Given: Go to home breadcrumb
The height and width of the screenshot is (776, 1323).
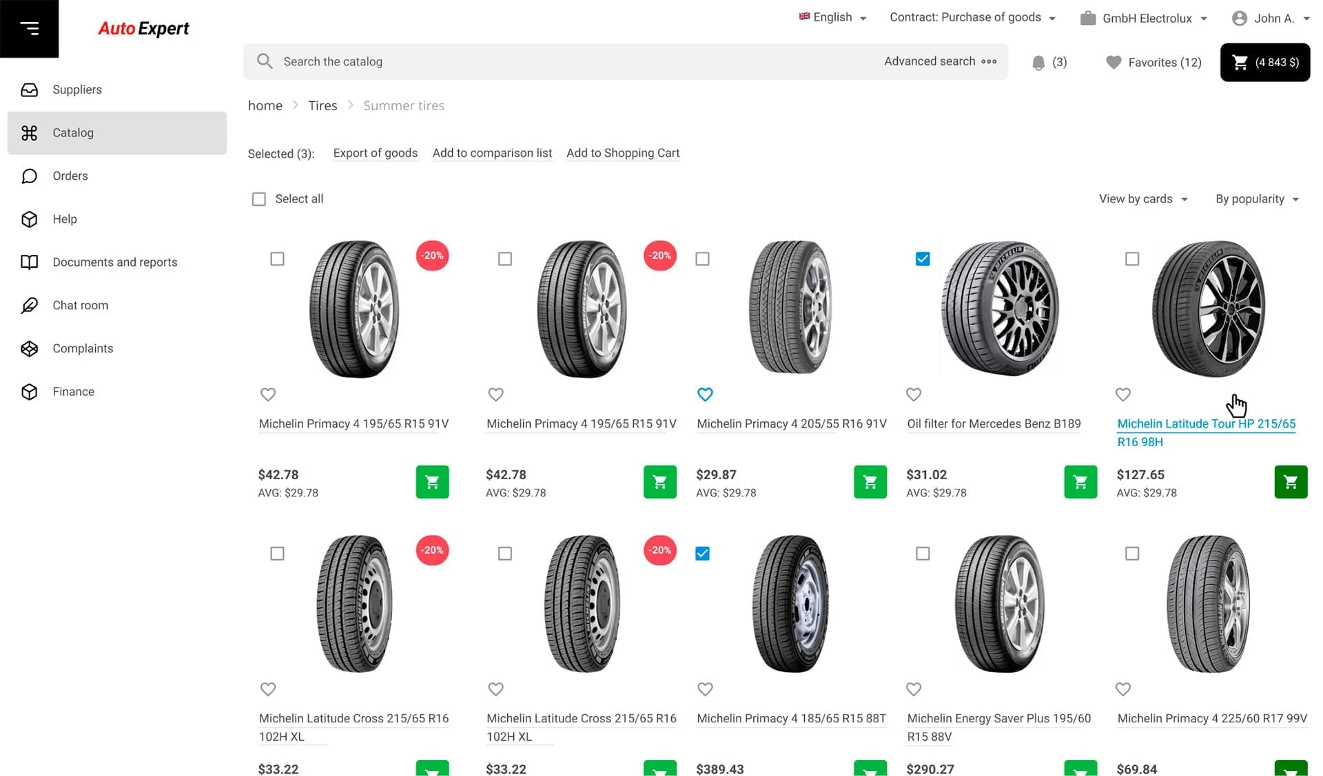Looking at the screenshot, I should pos(265,105).
